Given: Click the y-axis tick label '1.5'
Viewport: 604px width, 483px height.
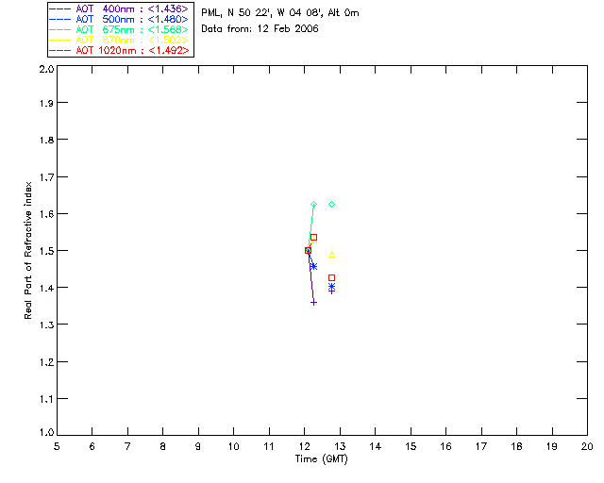Looking at the screenshot, I should [x=46, y=251].
